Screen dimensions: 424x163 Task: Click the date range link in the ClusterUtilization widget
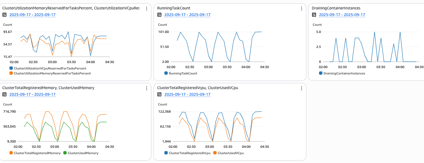(32, 15)
